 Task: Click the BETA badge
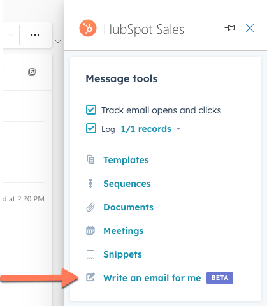pyautogui.click(x=220, y=278)
